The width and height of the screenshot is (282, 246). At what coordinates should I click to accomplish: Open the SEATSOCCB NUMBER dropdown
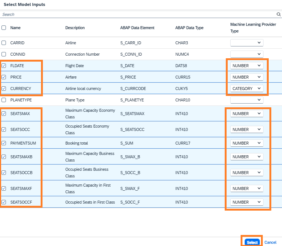point(247,173)
